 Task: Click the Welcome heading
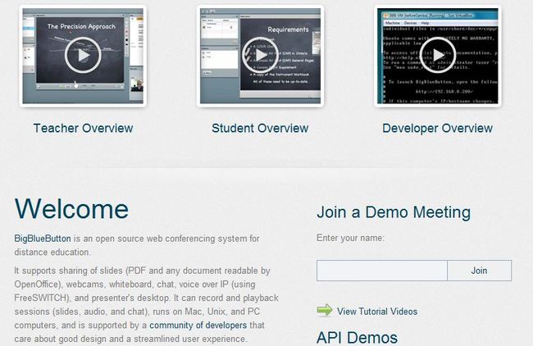[x=71, y=209]
